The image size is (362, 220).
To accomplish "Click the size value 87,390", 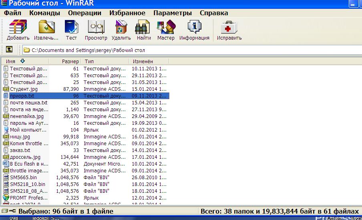I will click(x=71, y=89).
